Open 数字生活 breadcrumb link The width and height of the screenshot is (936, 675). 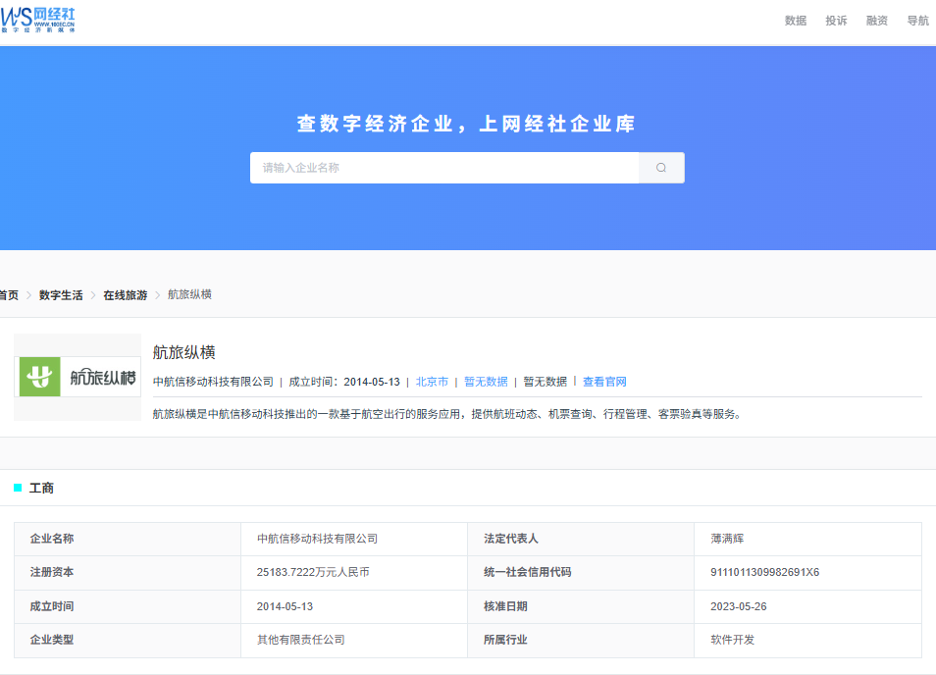(61, 295)
